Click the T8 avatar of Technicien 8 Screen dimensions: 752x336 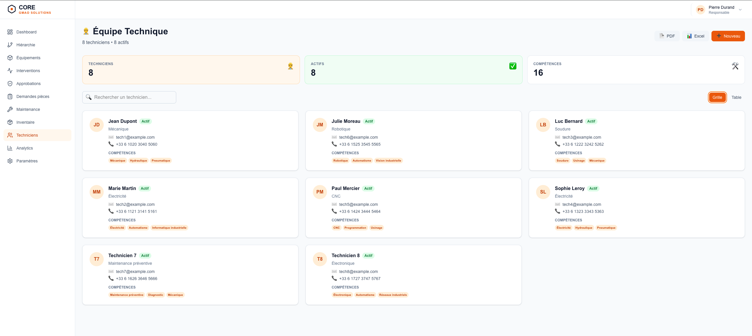coord(320,259)
